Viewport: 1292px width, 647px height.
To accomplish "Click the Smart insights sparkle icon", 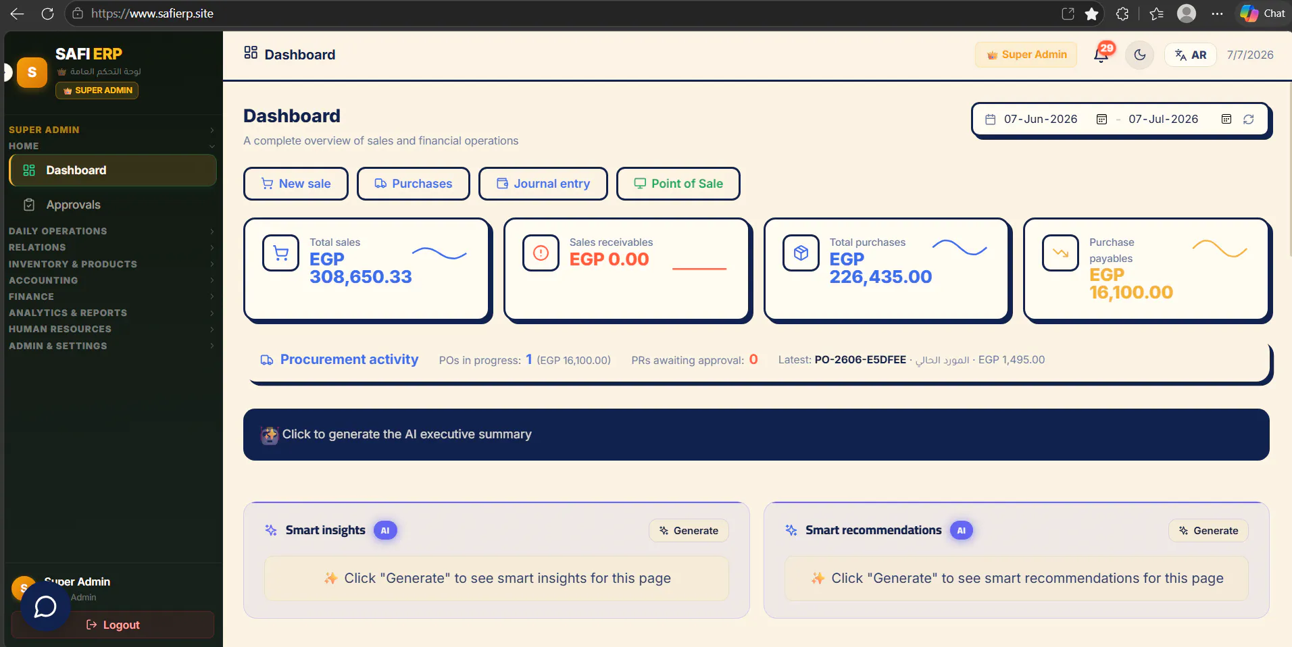I will pyautogui.click(x=271, y=530).
